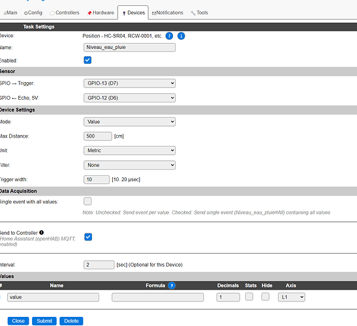Open the Filter dropdown
This screenshot has height=326, width=357.
129,165
